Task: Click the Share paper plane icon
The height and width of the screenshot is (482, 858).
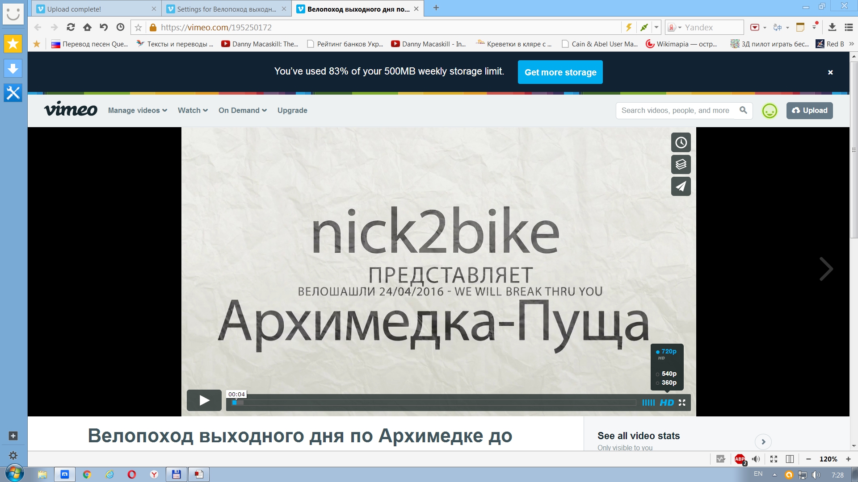Action: pyautogui.click(x=681, y=187)
